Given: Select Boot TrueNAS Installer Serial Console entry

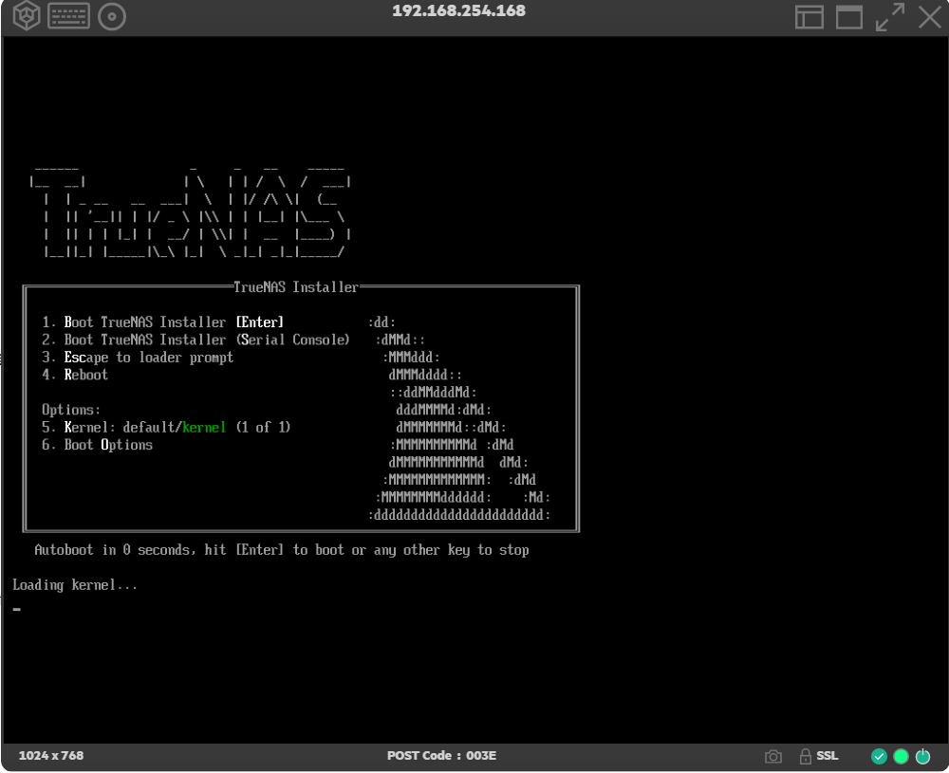Looking at the screenshot, I should pos(195,340).
